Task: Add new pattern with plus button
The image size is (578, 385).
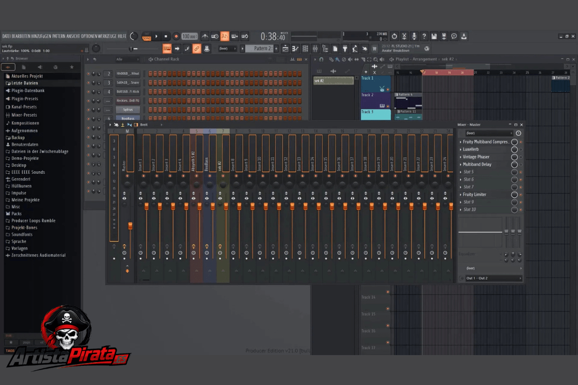Action: pyautogui.click(x=276, y=48)
